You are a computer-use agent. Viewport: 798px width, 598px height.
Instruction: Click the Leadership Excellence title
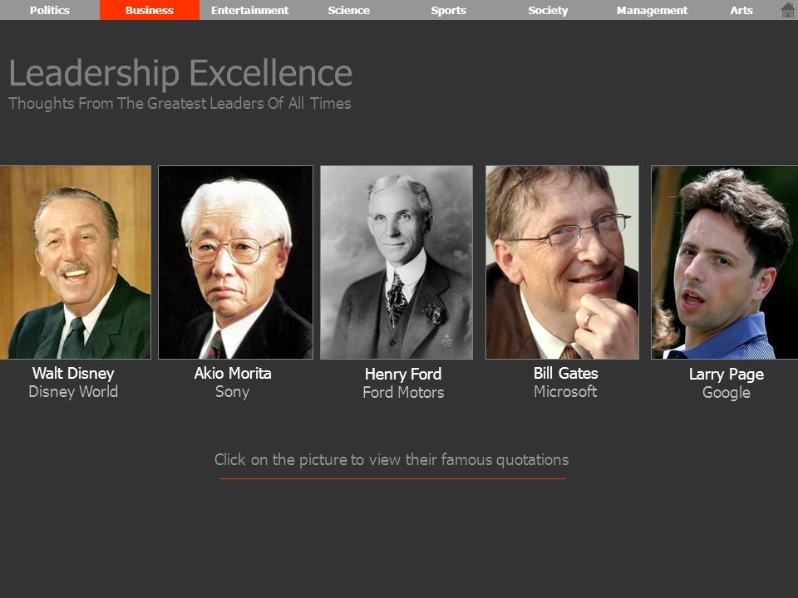point(180,73)
